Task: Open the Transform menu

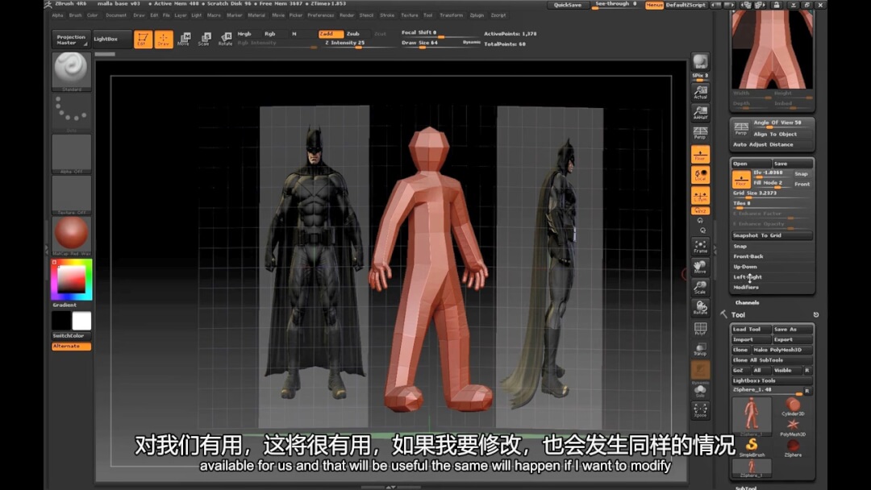Action: pos(451,15)
